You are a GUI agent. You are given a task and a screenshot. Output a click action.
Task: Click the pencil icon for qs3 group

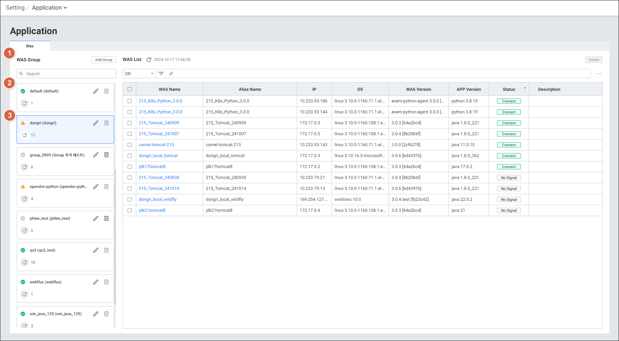[96, 250]
